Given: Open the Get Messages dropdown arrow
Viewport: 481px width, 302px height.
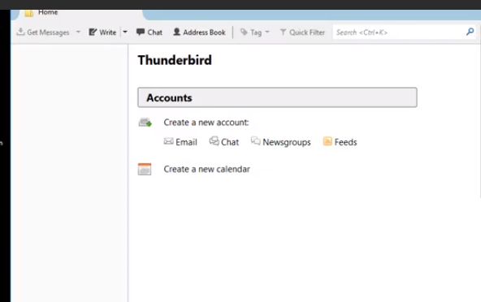Looking at the screenshot, I should pyautogui.click(x=78, y=32).
